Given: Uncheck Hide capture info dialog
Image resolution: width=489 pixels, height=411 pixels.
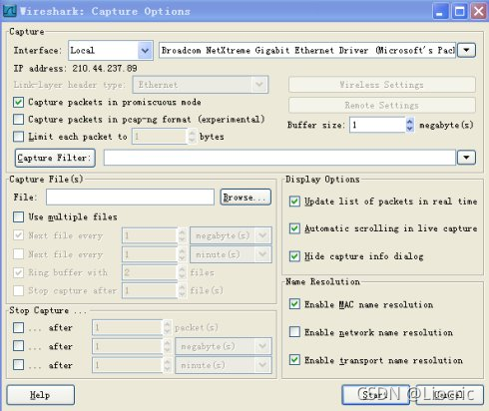Looking at the screenshot, I should click(x=294, y=256).
